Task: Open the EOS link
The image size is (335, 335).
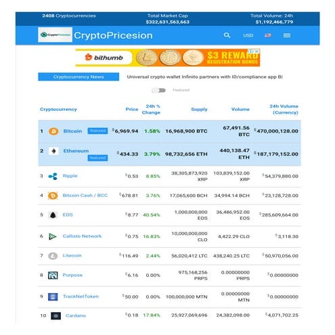Action: [68, 215]
